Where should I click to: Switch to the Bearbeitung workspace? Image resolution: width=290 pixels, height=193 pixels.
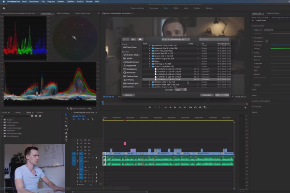154,8
